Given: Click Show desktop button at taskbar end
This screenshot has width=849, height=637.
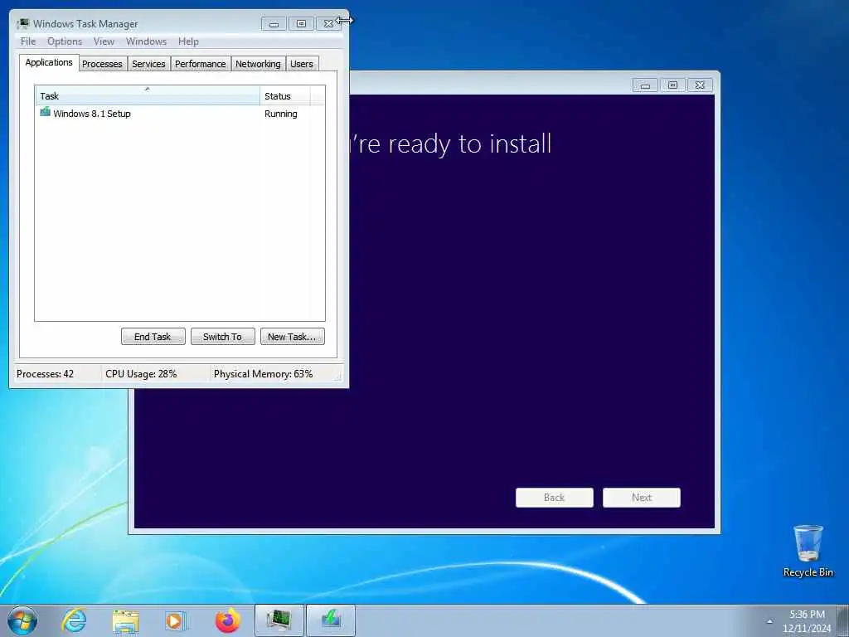Looking at the screenshot, I should (x=843, y=620).
